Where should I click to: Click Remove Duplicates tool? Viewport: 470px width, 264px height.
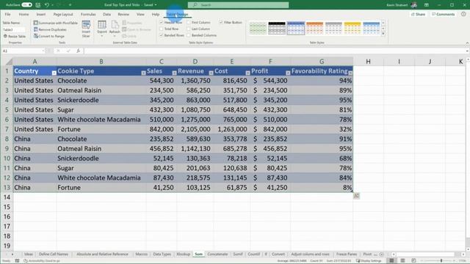50,29
